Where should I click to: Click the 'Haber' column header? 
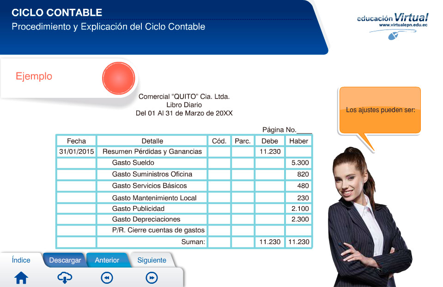click(x=298, y=141)
